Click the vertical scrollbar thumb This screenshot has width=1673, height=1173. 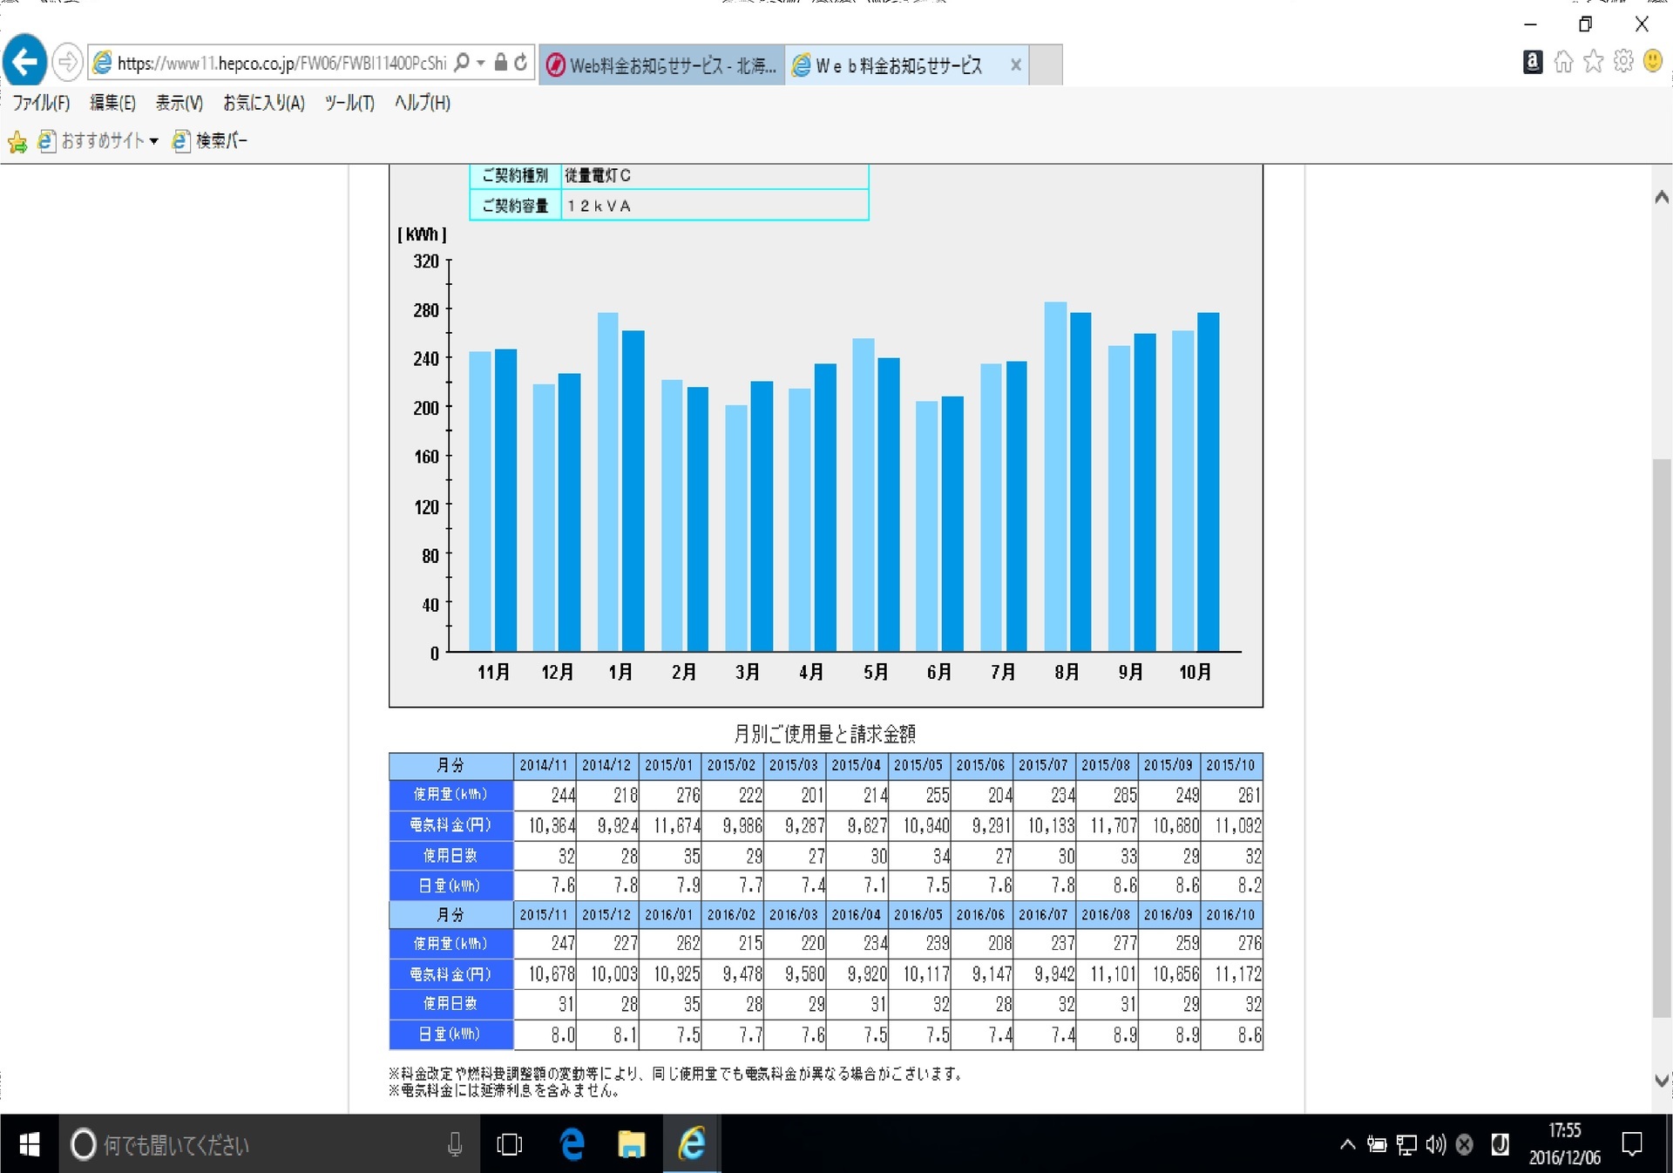(1662, 736)
